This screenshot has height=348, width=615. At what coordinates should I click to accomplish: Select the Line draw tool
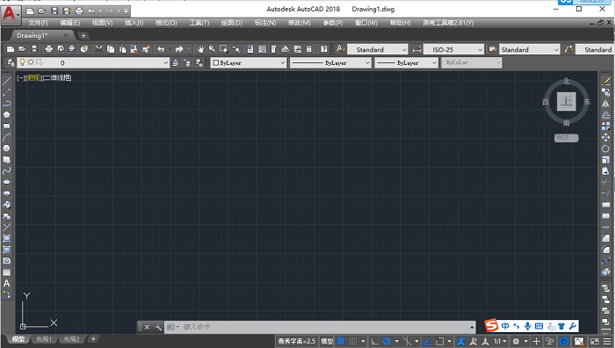(7, 81)
